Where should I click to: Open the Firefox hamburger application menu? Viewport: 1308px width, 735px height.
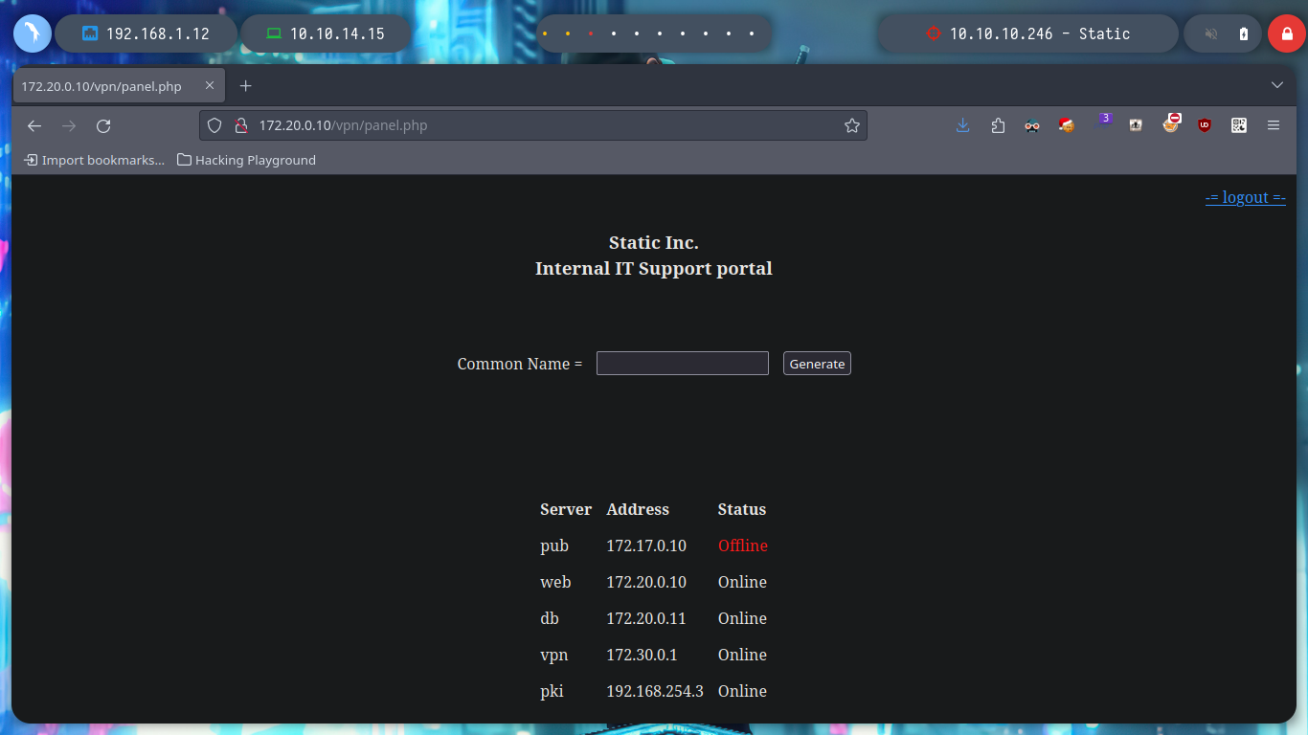1274,125
